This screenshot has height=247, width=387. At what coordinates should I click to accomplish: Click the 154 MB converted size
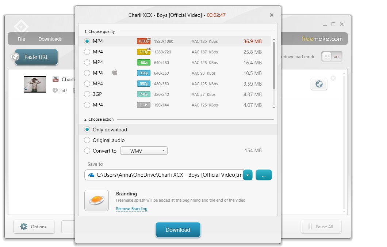click(253, 150)
